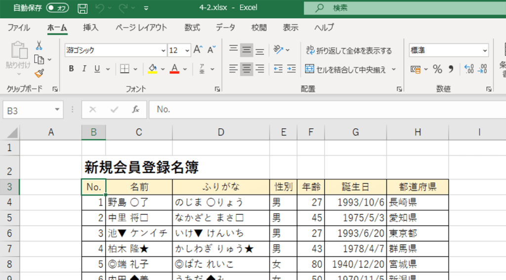Open the ヘルプ tab
This screenshot has height=280, width=506.
[x=324, y=28]
